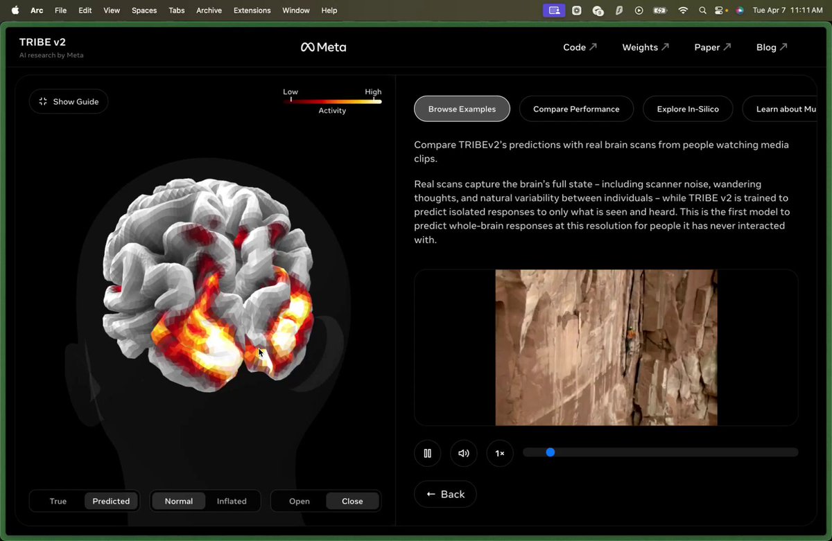Image resolution: width=832 pixels, height=541 pixels.
Task: Open macOS Control Center icon
Action: coord(721,10)
